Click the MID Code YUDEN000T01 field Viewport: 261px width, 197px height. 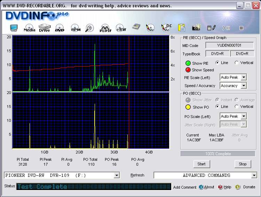point(229,45)
